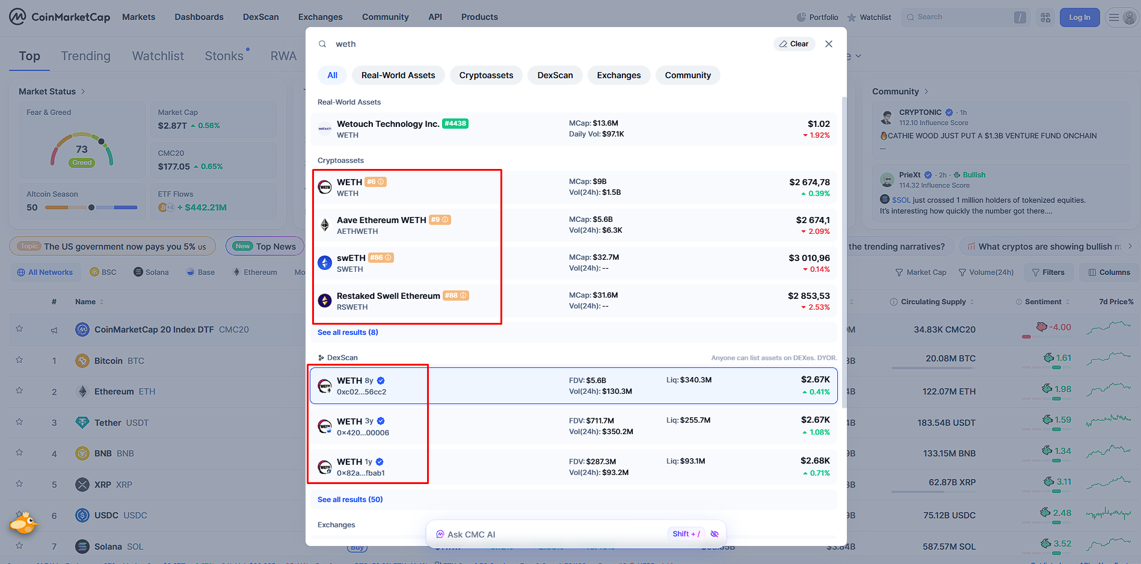Screen dimensions: 1141x564
Task: Add Bitcoin to watchlist star
Action: click(19, 360)
